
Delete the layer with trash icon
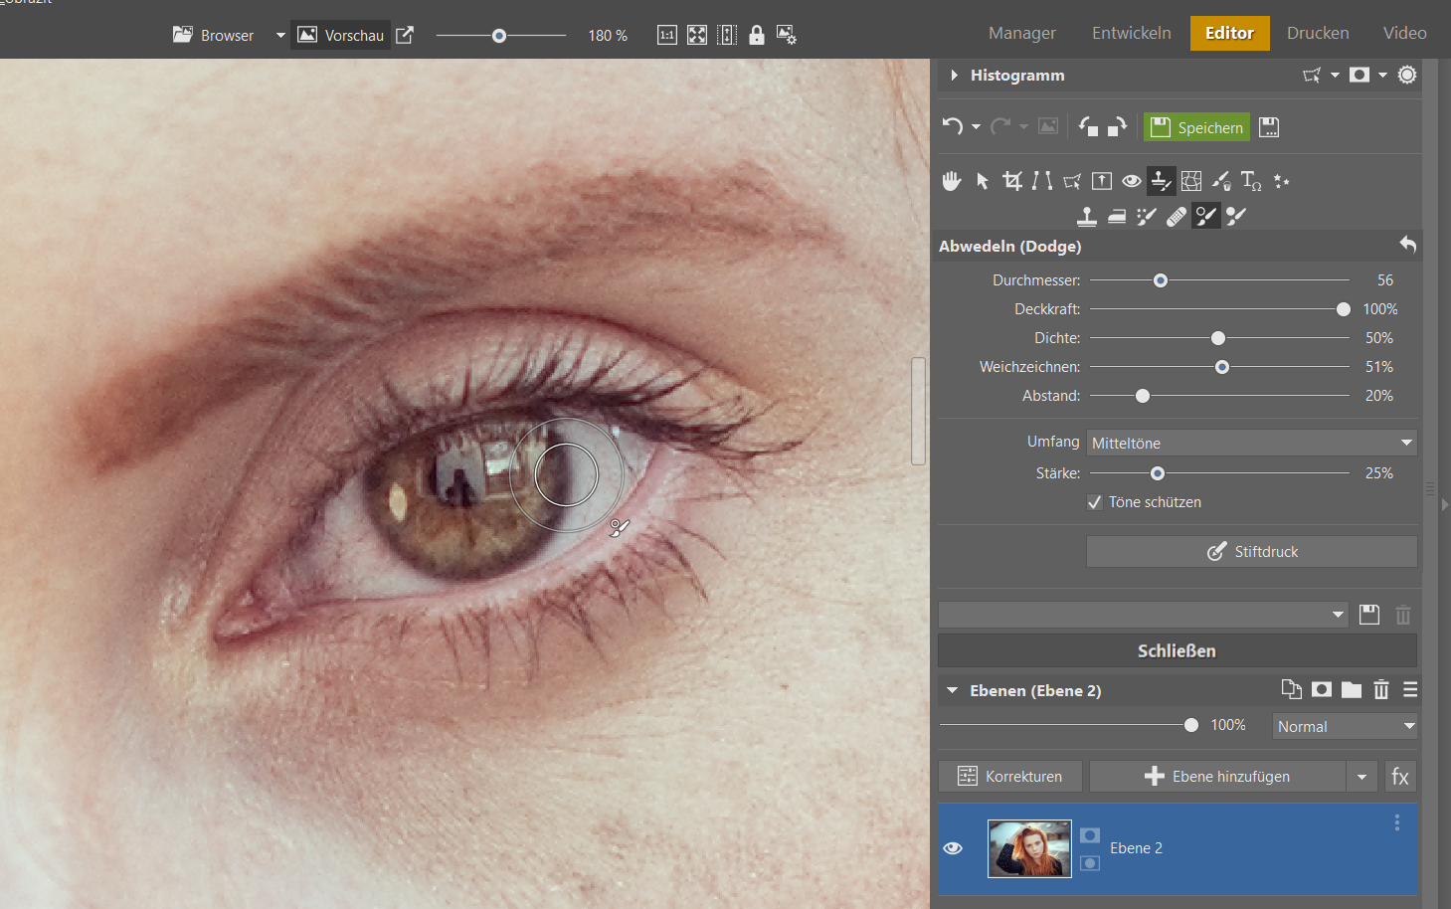pyautogui.click(x=1381, y=689)
